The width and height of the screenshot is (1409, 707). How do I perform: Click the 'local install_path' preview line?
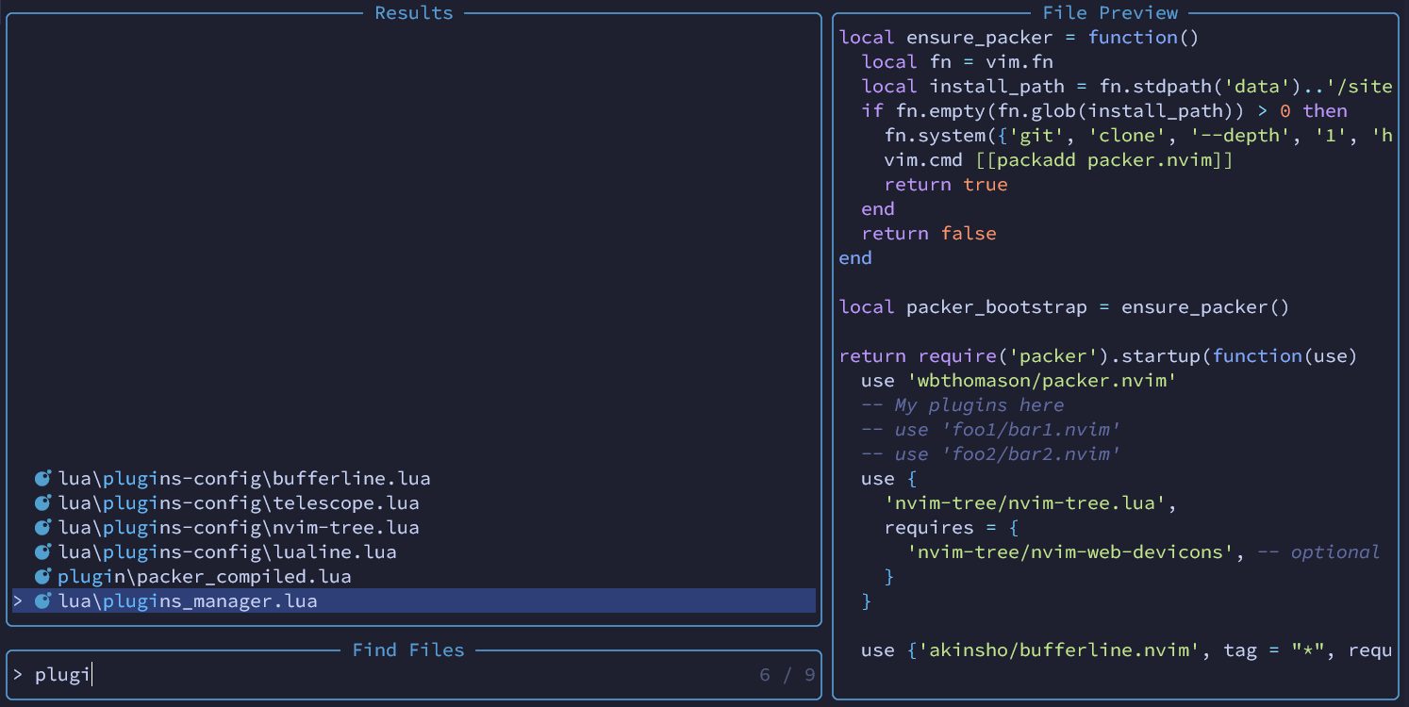[1127, 87]
